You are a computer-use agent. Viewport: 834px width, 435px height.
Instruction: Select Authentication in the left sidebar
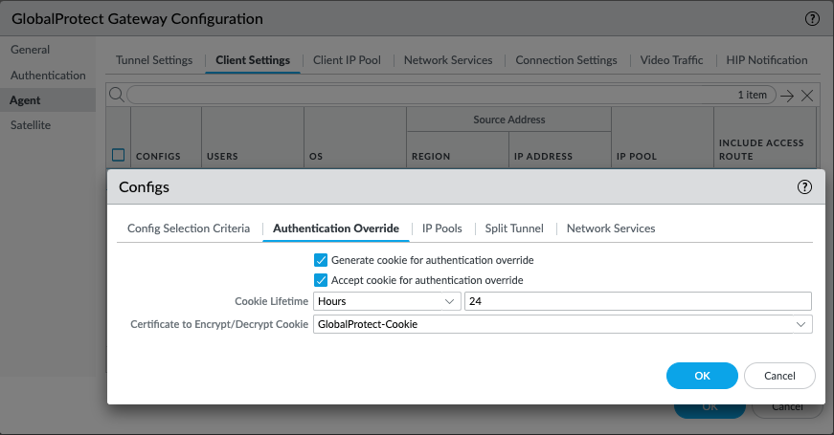point(48,76)
